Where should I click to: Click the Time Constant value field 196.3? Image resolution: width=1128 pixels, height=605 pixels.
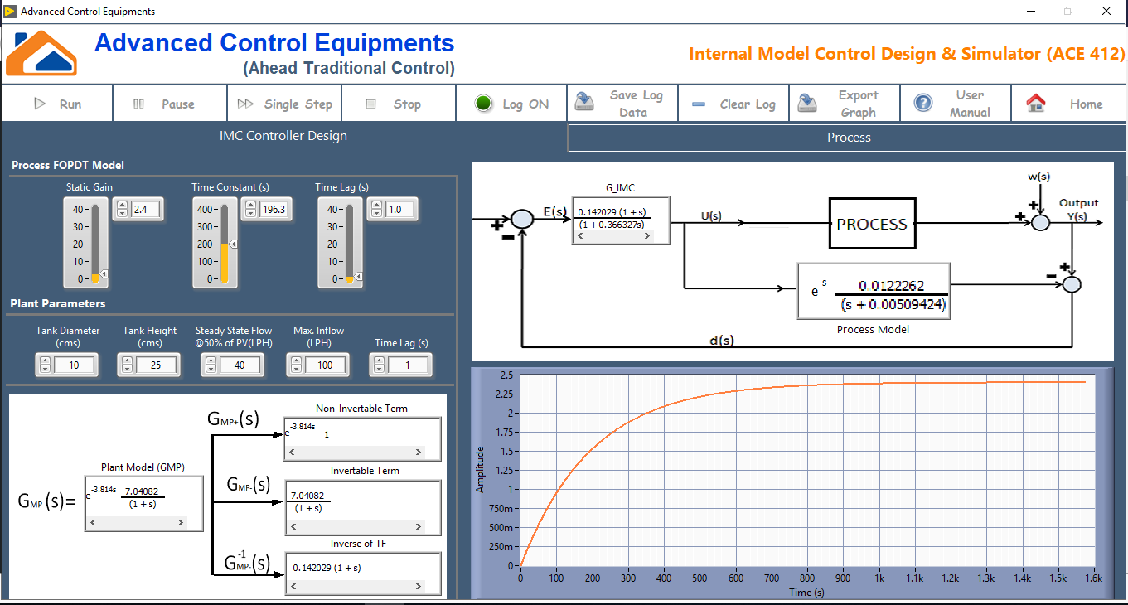(274, 210)
